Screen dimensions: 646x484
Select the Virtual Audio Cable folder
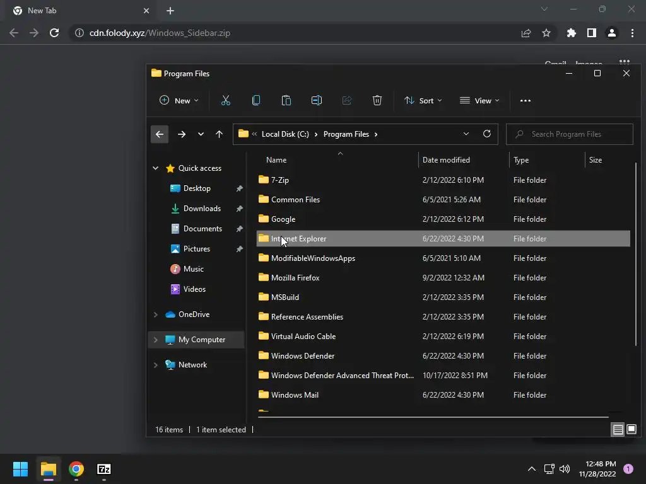tap(443, 337)
